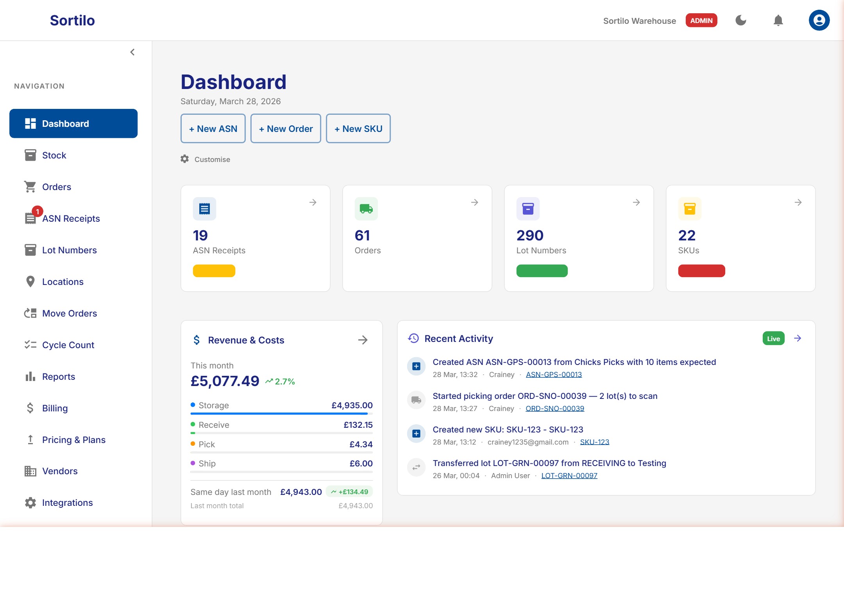Open SKUs card arrow

[798, 202]
